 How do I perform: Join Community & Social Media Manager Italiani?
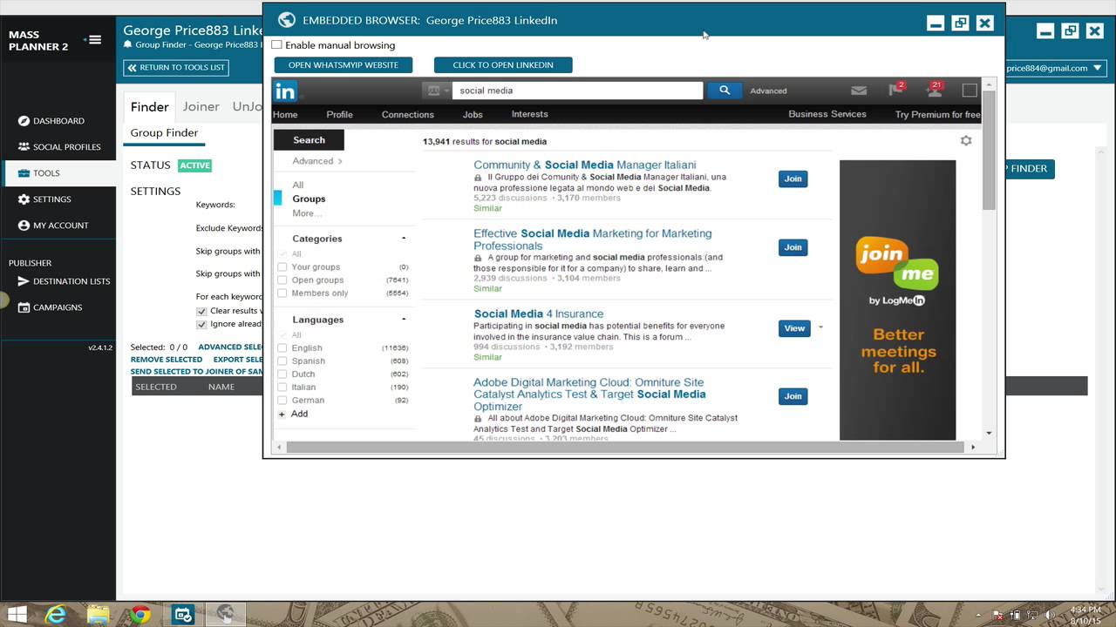click(x=793, y=179)
